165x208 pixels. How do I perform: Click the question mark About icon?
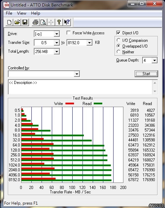(59, 22)
